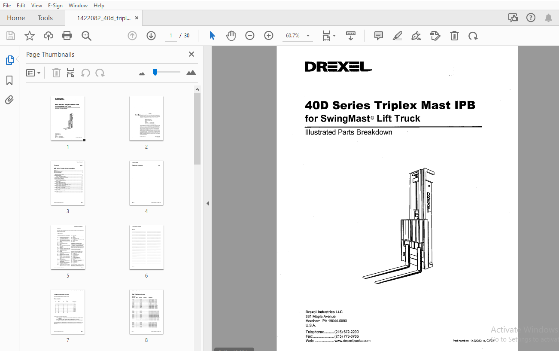Screen dimensions: 559x351
Task: Open the Bookmarks sidebar panel
Action: [9, 80]
